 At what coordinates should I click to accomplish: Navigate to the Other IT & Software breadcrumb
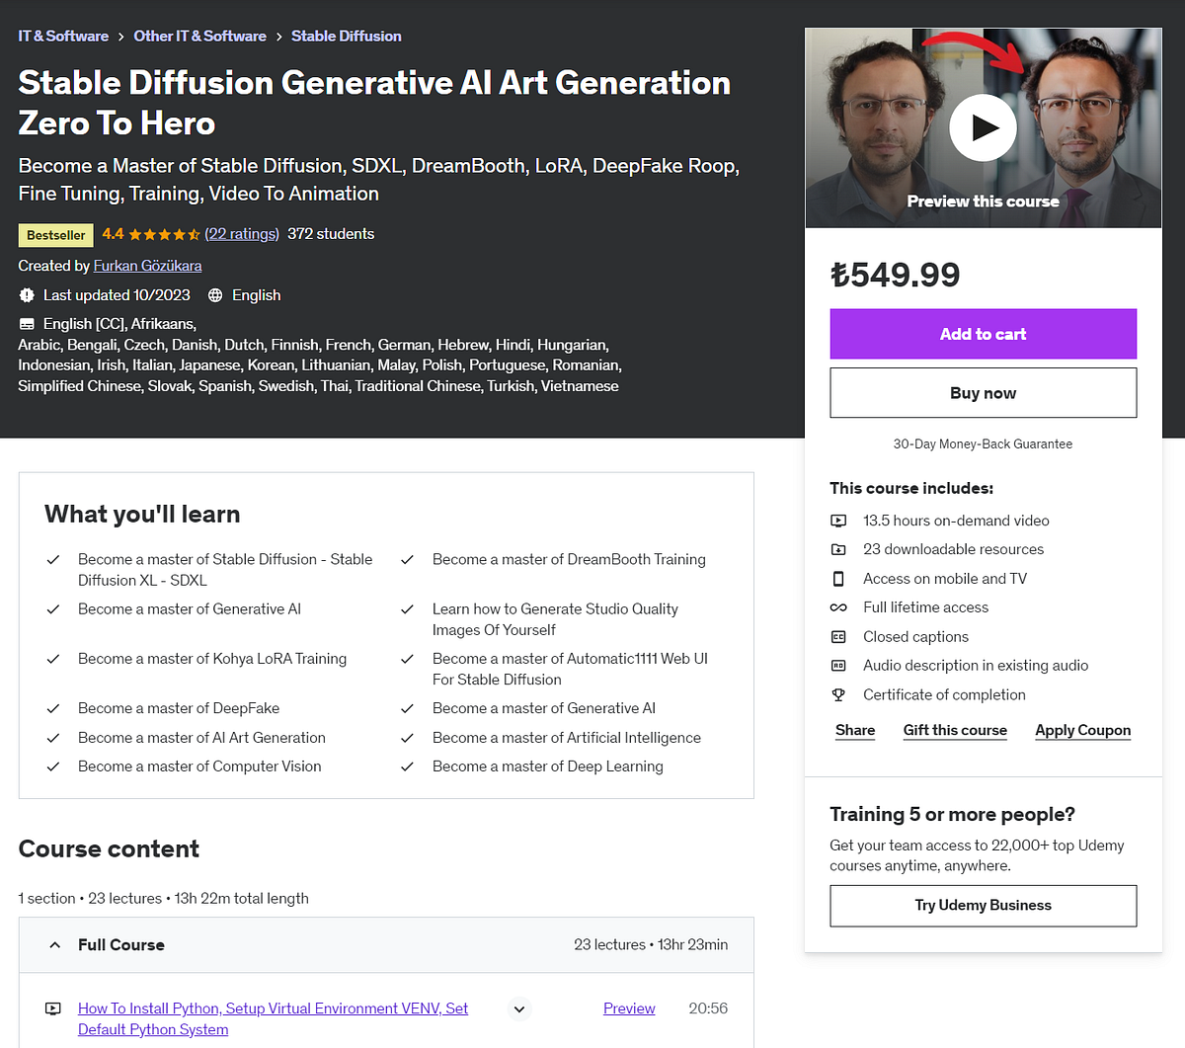[x=199, y=36]
